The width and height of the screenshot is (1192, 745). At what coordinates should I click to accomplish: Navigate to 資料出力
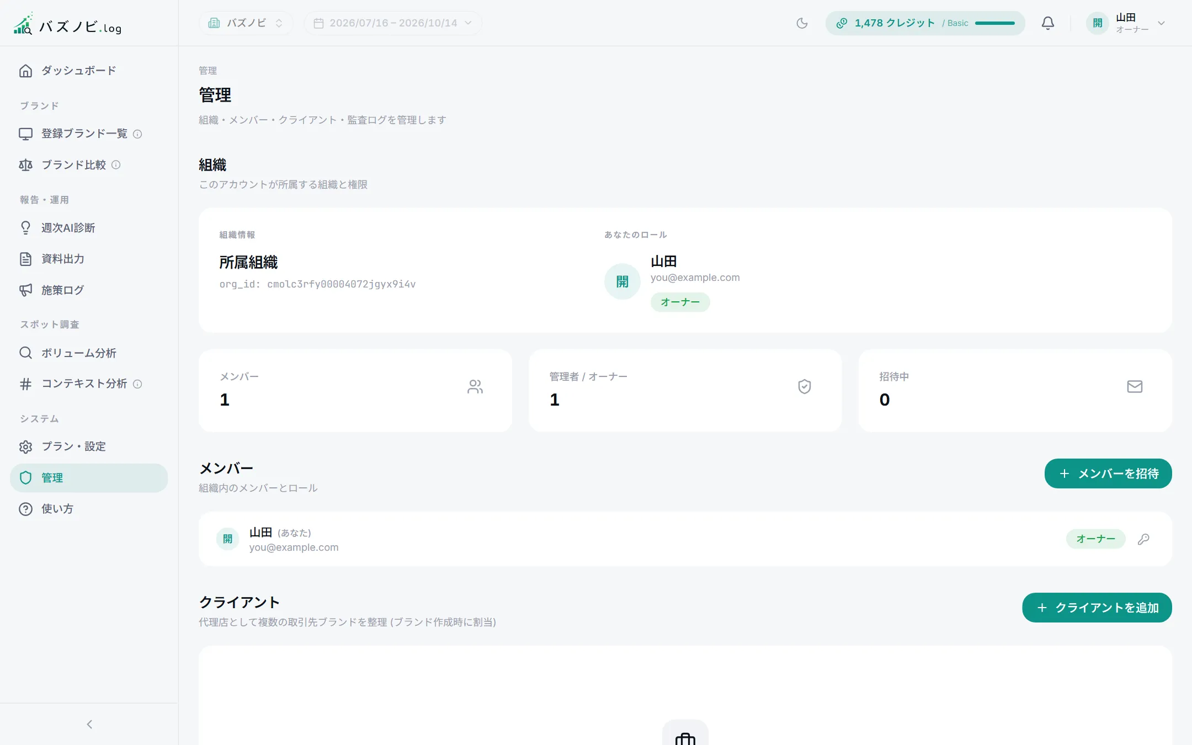pyautogui.click(x=89, y=259)
